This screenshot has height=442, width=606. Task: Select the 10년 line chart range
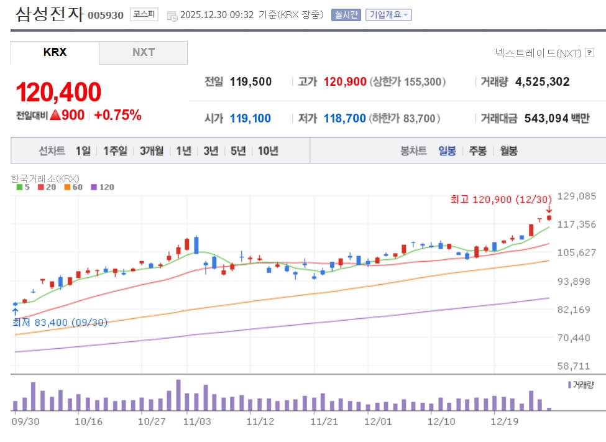(x=268, y=150)
